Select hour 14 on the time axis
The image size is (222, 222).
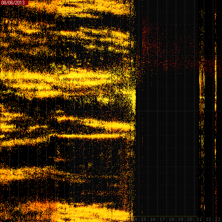click(x=136, y=219)
